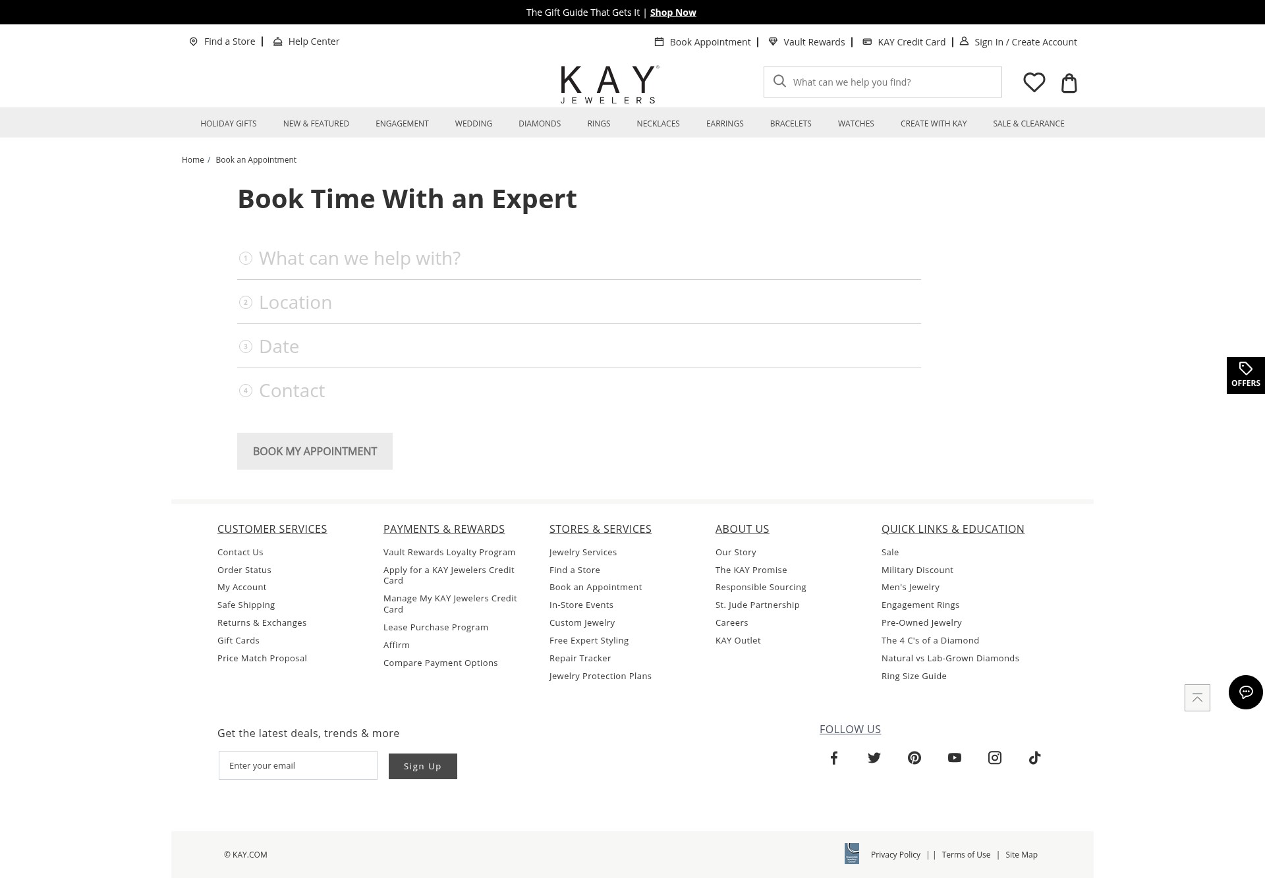Open the KAY Pinterest page

(x=914, y=757)
